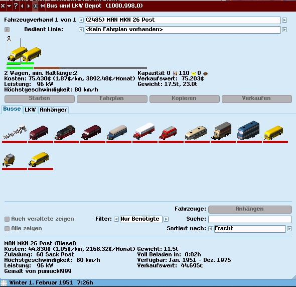Viewport: 296px width, 287px height.
Task: Click the text Verfügbar: Jan. 1951 - Dez. 1975
Action: 184,260
